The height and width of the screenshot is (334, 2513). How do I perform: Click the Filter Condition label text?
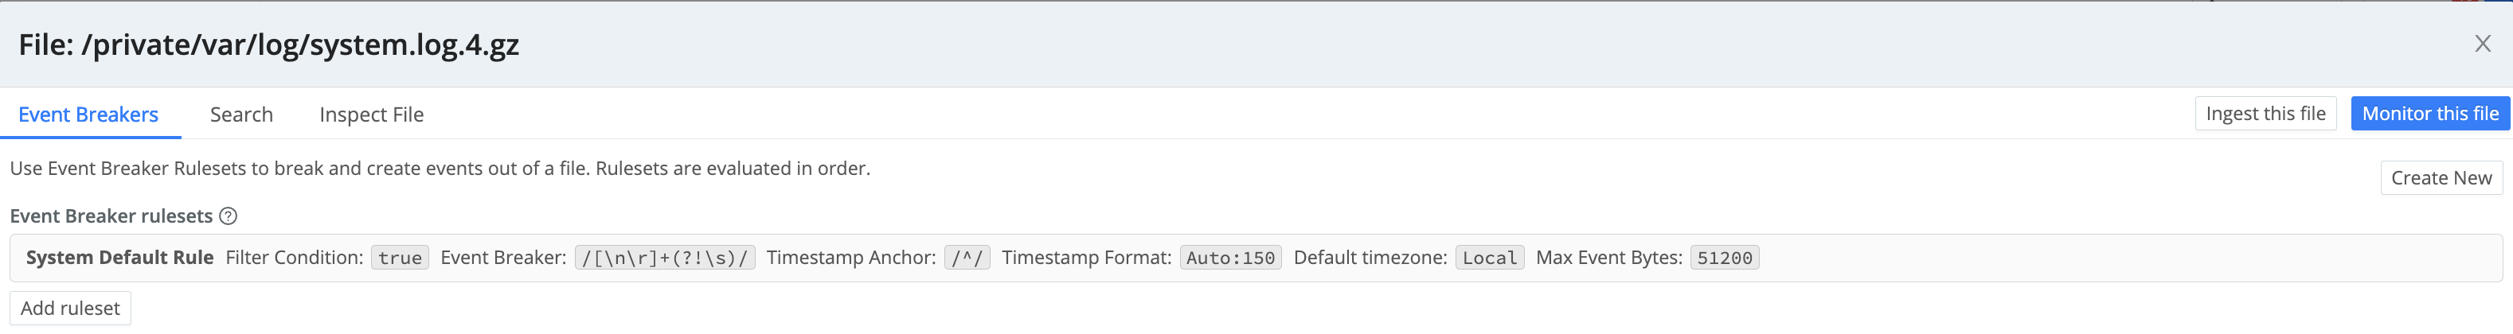pyautogui.click(x=294, y=258)
